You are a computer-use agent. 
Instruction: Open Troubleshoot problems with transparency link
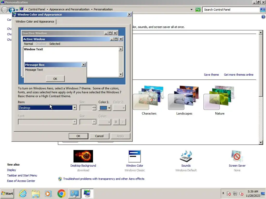click(x=104, y=179)
